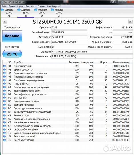
Task: Click status icon of Включения/отключения row
Action: 4,91
